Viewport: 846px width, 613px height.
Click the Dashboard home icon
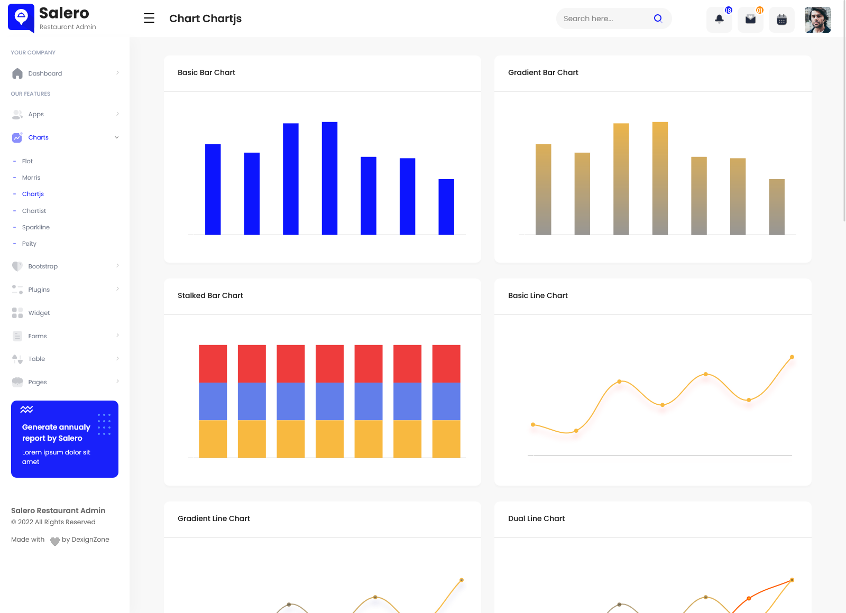coord(17,73)
